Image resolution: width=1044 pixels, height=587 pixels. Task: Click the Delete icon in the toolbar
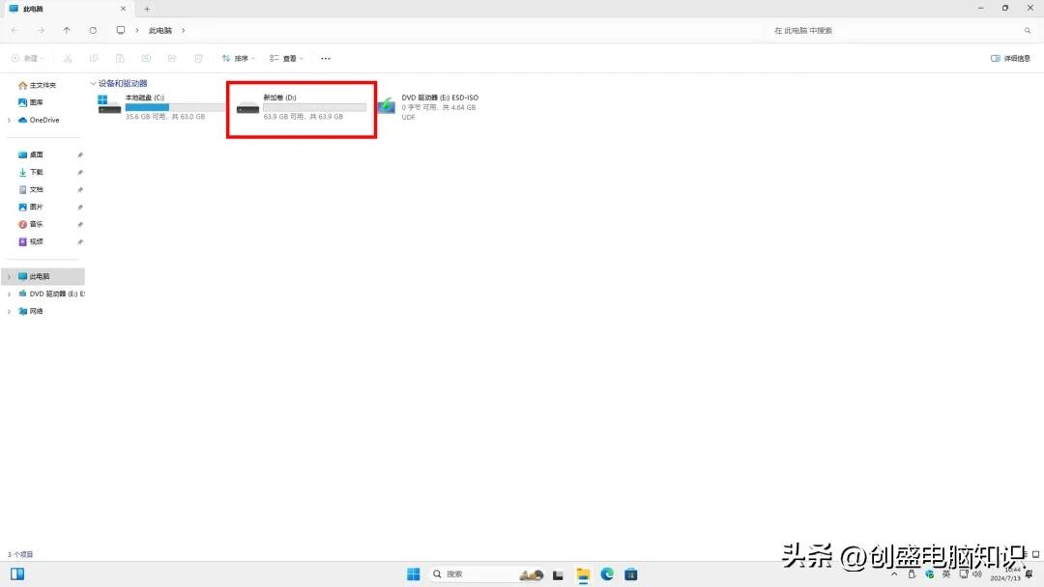click(198, 58)
